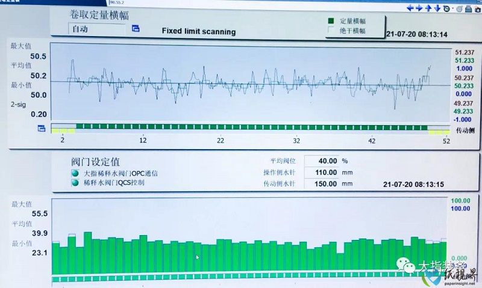
Task: Select the 阀门设定值 section title
Action: pos(95,162)
